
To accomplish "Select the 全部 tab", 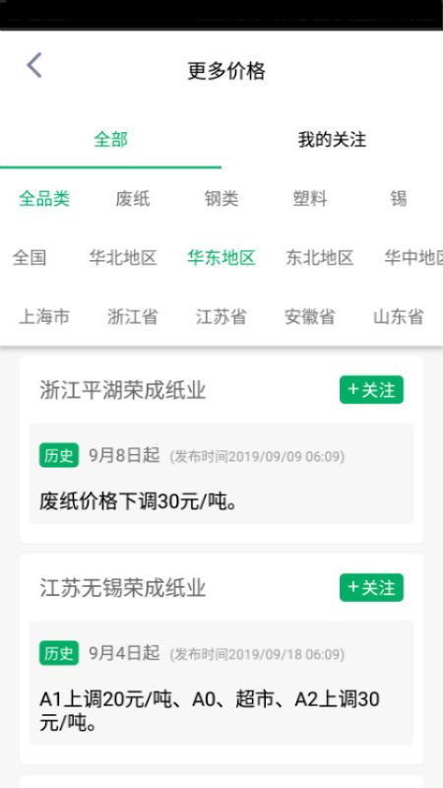I will 110,140.
